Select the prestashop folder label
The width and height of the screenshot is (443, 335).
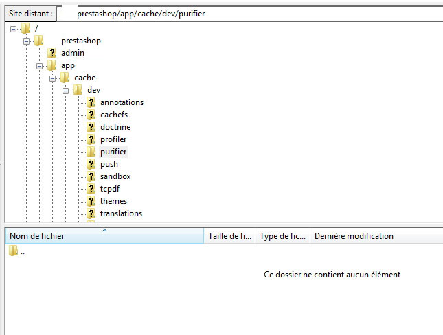click(81, 41)
